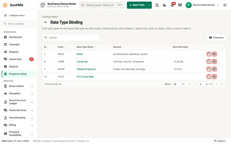The image size is (231, 144).
Task: Click the Dashboard sidebar icon
Action: point(5,37)
